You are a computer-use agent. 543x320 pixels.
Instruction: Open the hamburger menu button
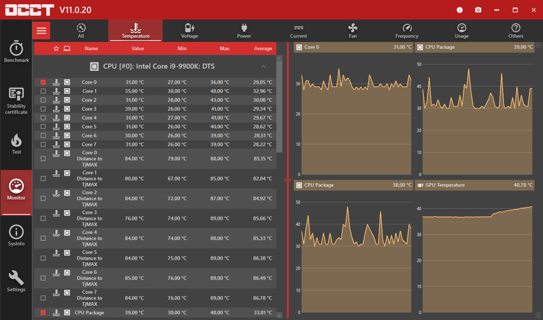click(41, 31)
